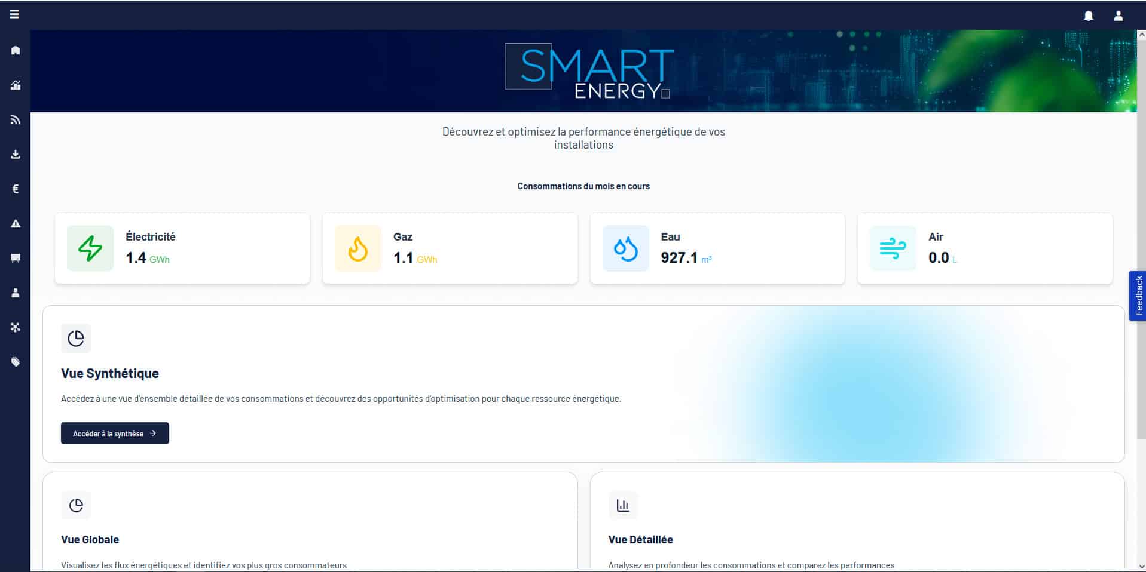The height and width of the screenshot is (572, 1146).
Task: Select the Gaz consumption card
Action: (450, 248)
